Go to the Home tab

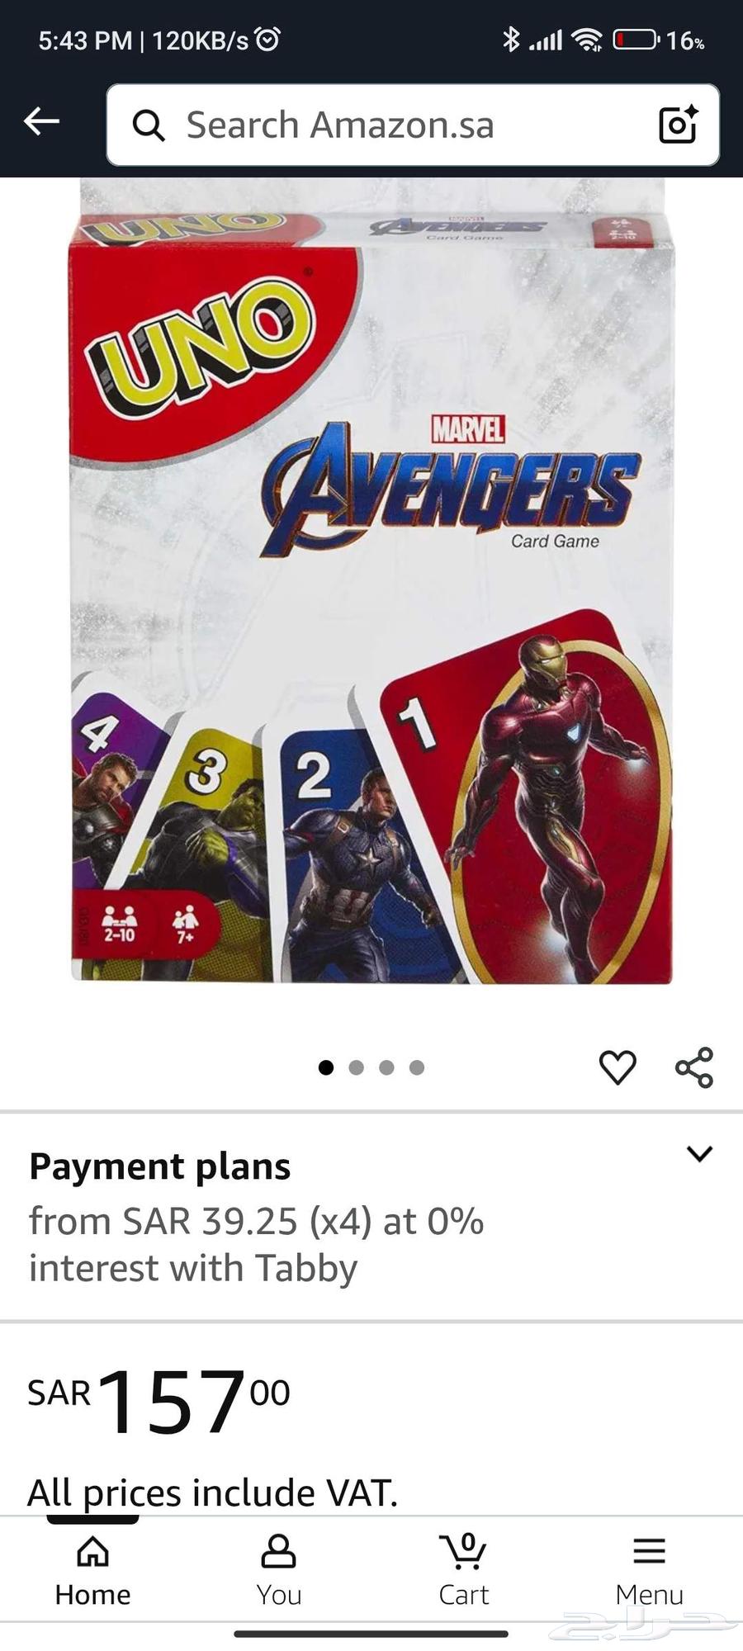pos(92,1570)
